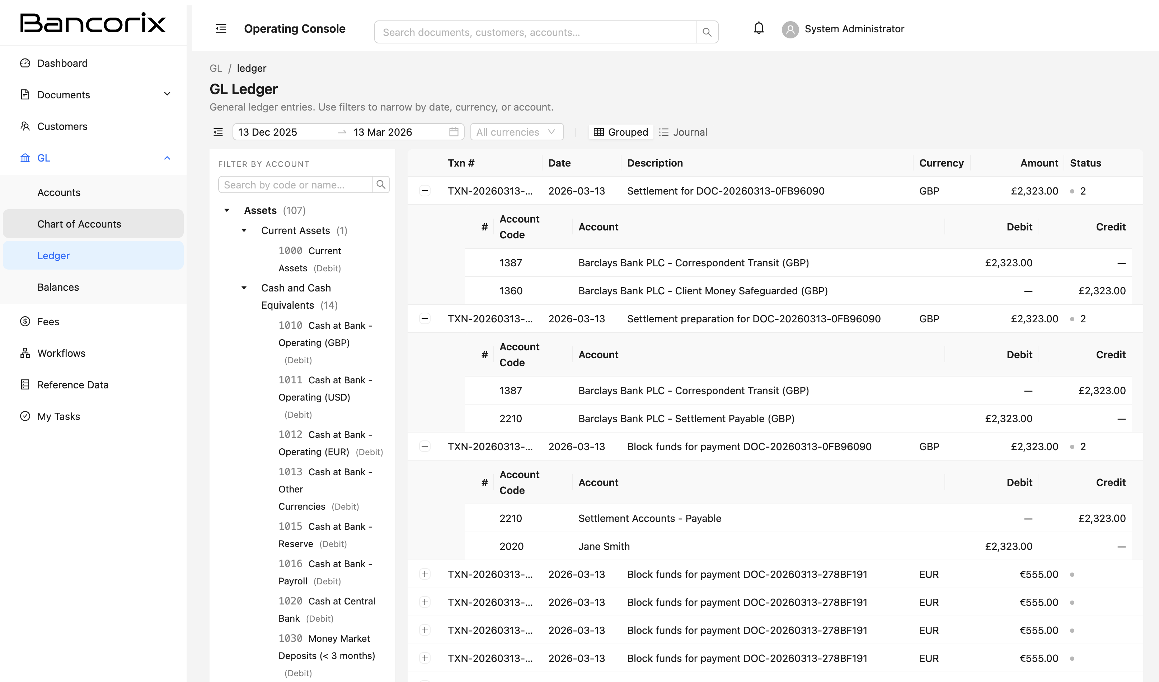Open My Tasks from the sidebar
This screenshot has width=1159, height=682.
pyautogui.click(x=58, y=416)
